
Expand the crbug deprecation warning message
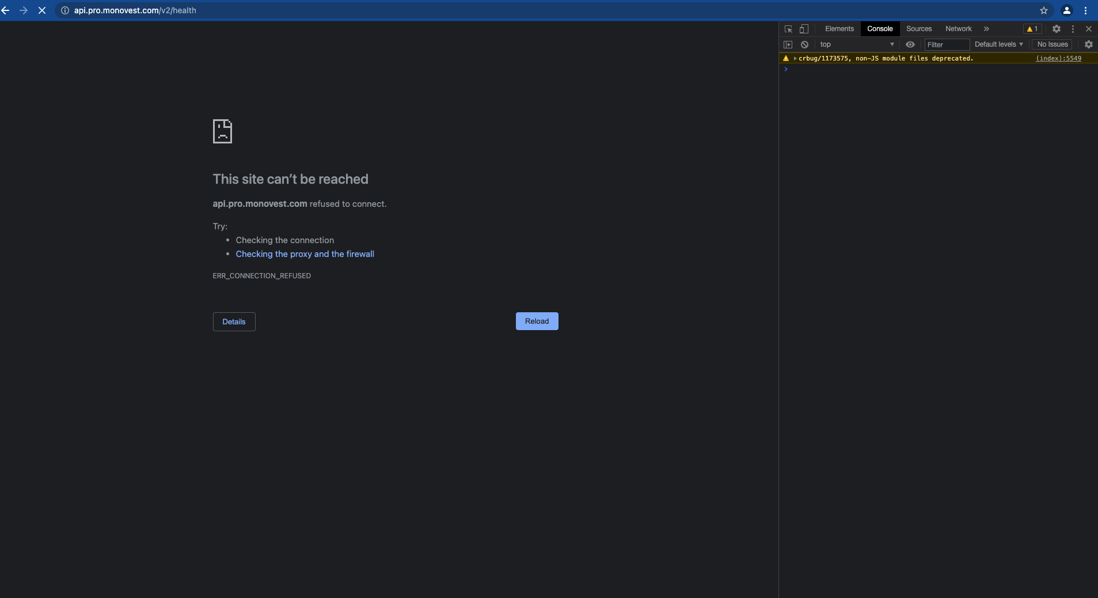point(795,58)
